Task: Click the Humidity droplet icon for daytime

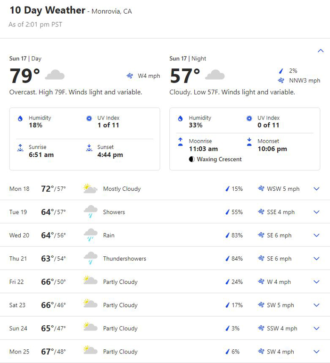Action: pyautogui.click(x=20, y=118)
